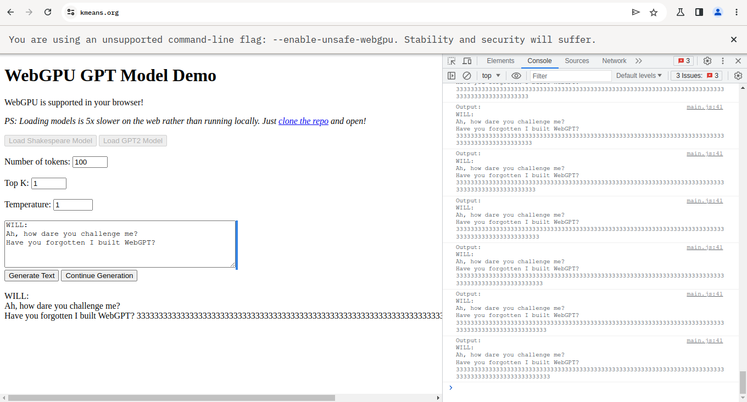This screenshot has width=747, height=402.
Task: Click the Continue Generation button
Action: click(99, 276)
